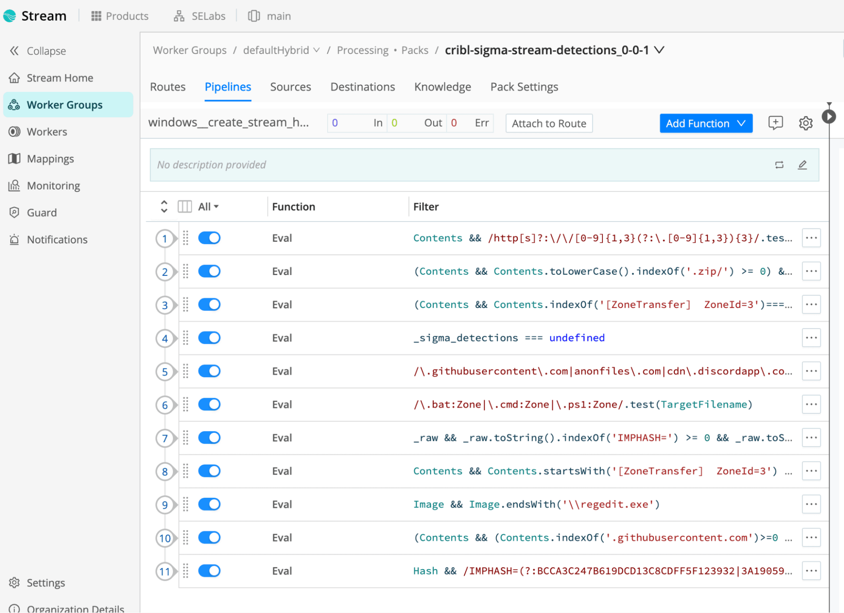Open the Add Function dropdown

pyautogui.click(x=706, y=123)
